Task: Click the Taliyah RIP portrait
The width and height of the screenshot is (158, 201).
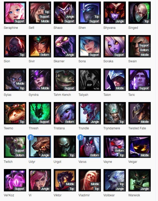Action: [x=90, y=80]
